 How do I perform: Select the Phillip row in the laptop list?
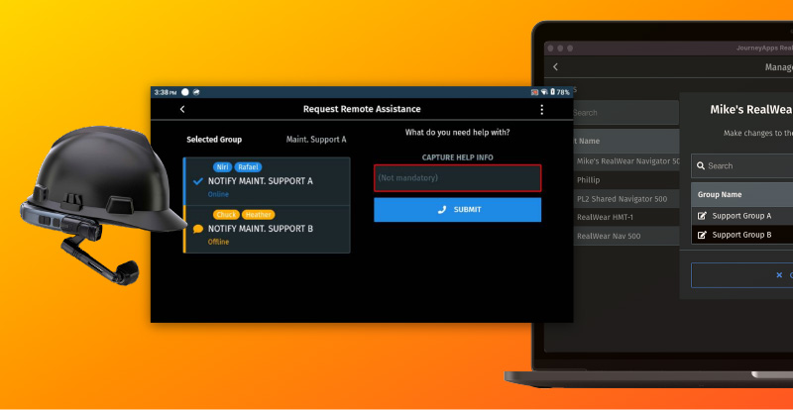coord(626,180)
